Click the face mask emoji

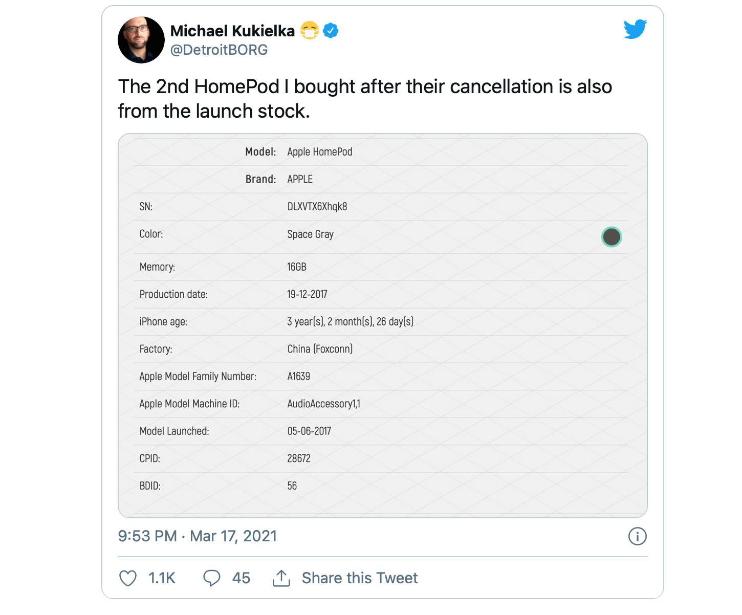click(310, 31)
